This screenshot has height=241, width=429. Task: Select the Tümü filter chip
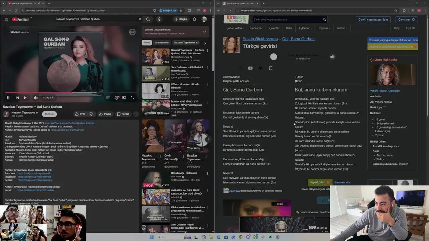[147, 43]
